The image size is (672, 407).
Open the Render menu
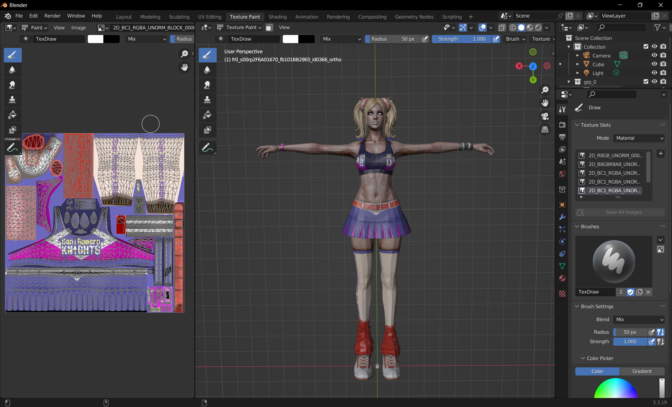tap(52, 16)
